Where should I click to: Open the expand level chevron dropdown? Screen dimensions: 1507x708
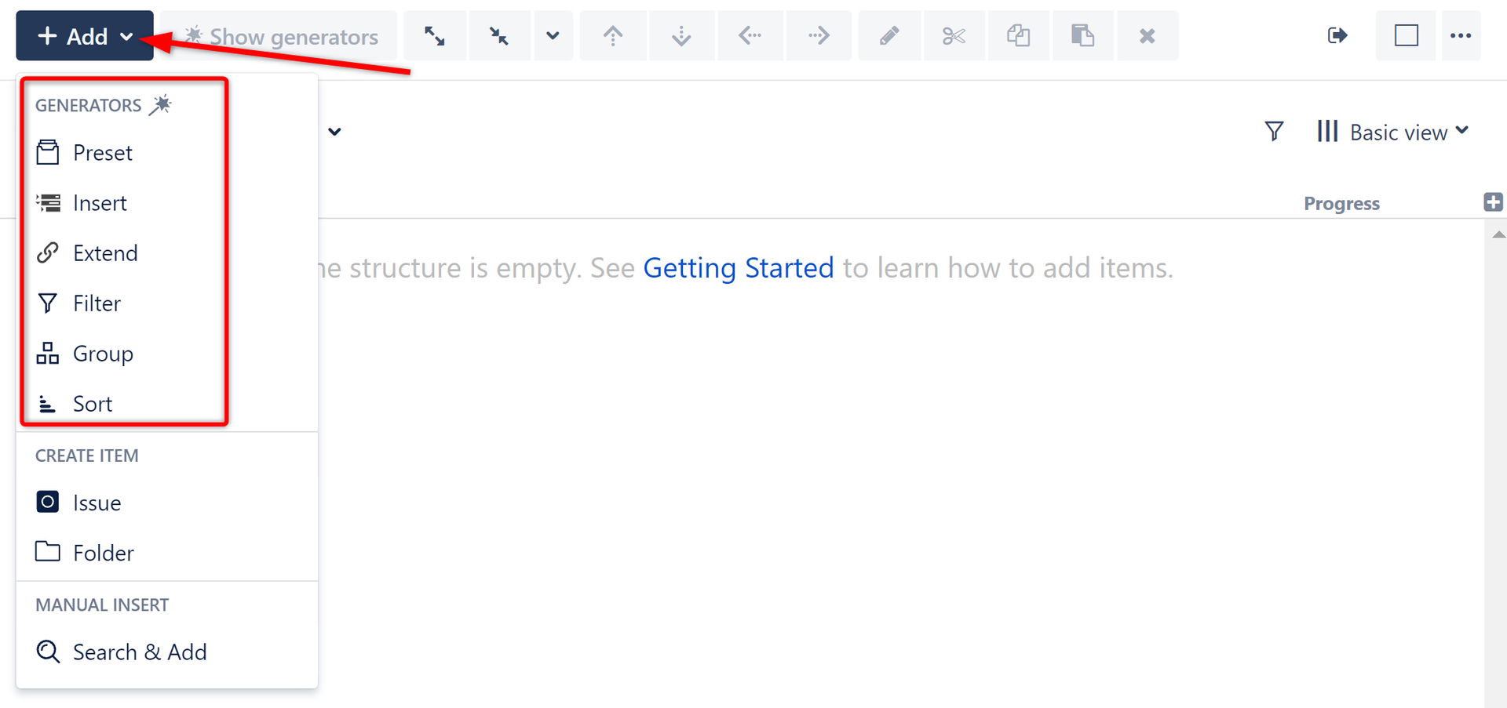(553, 36)
